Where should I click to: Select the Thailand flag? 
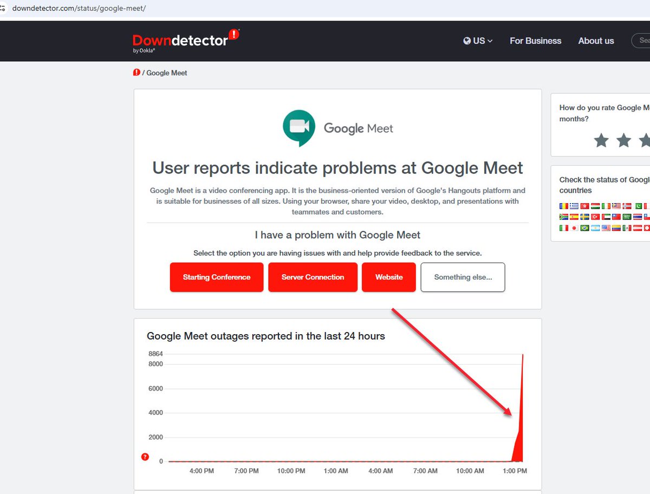point(638,217)
